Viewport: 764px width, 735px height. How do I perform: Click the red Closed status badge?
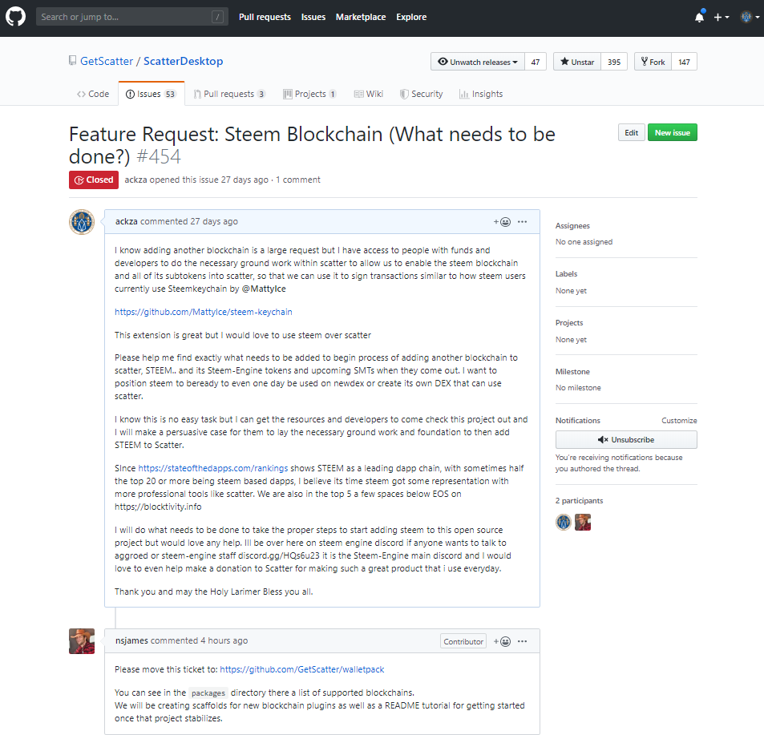click(94, 180)
